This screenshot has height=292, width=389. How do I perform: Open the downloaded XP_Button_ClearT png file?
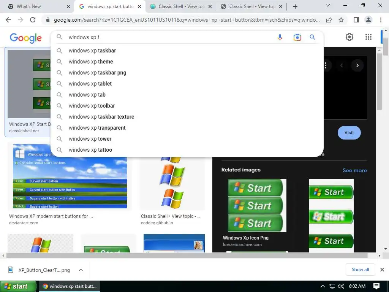pos(40,270)
